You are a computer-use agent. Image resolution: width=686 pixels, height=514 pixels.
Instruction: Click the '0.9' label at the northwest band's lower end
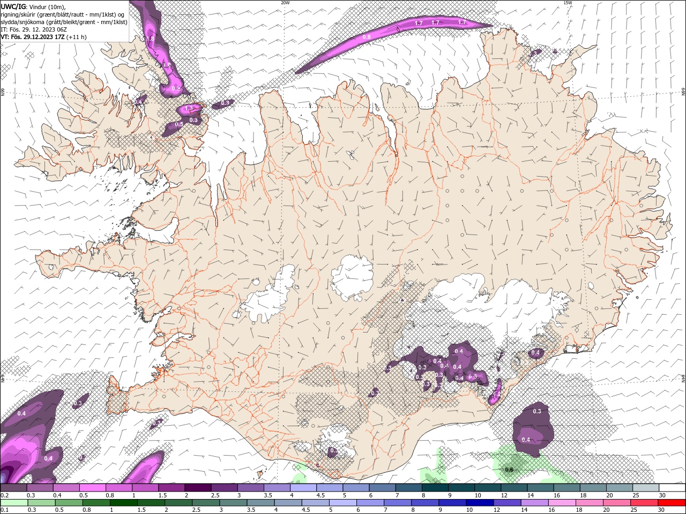(x=175, y=88)
